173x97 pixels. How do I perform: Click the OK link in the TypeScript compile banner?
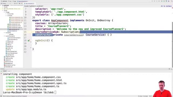[162, 6]
